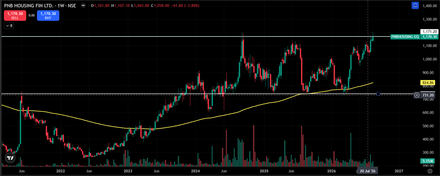Click the 2023 label on the time axis
Screen dimensions: 440x176
point(128,170)
